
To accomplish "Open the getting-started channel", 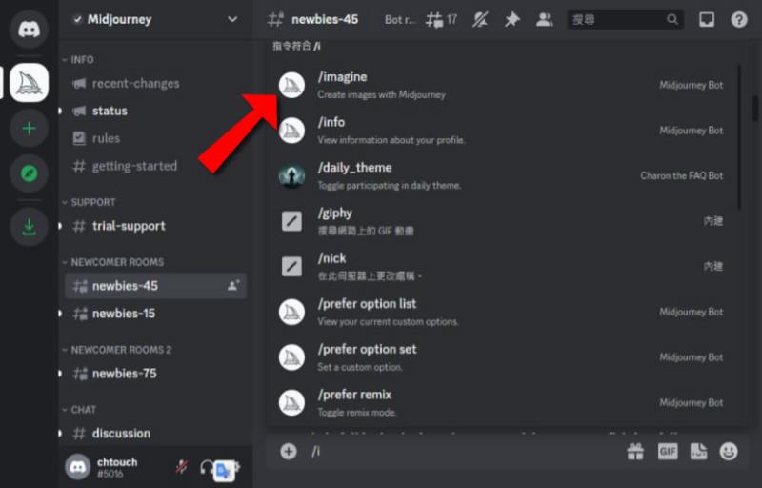I will pyautogui.click(x=155, y=166).
